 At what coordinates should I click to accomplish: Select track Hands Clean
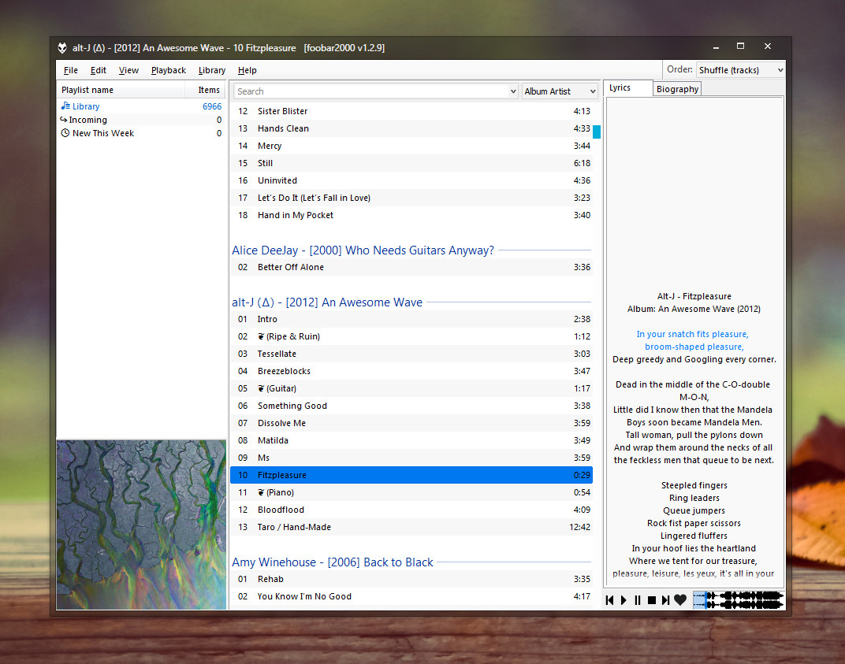pyautogui.click(x=411, y=128)
